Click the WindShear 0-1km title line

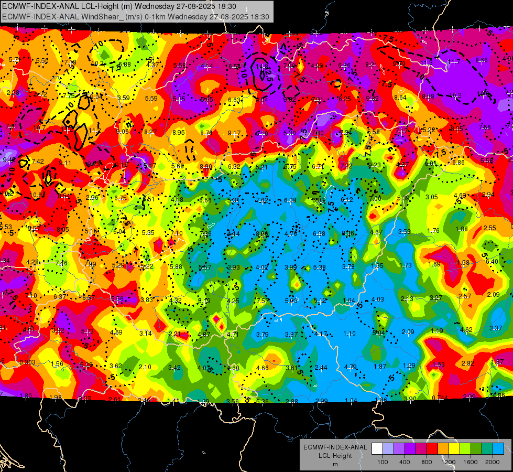(136, 17)
